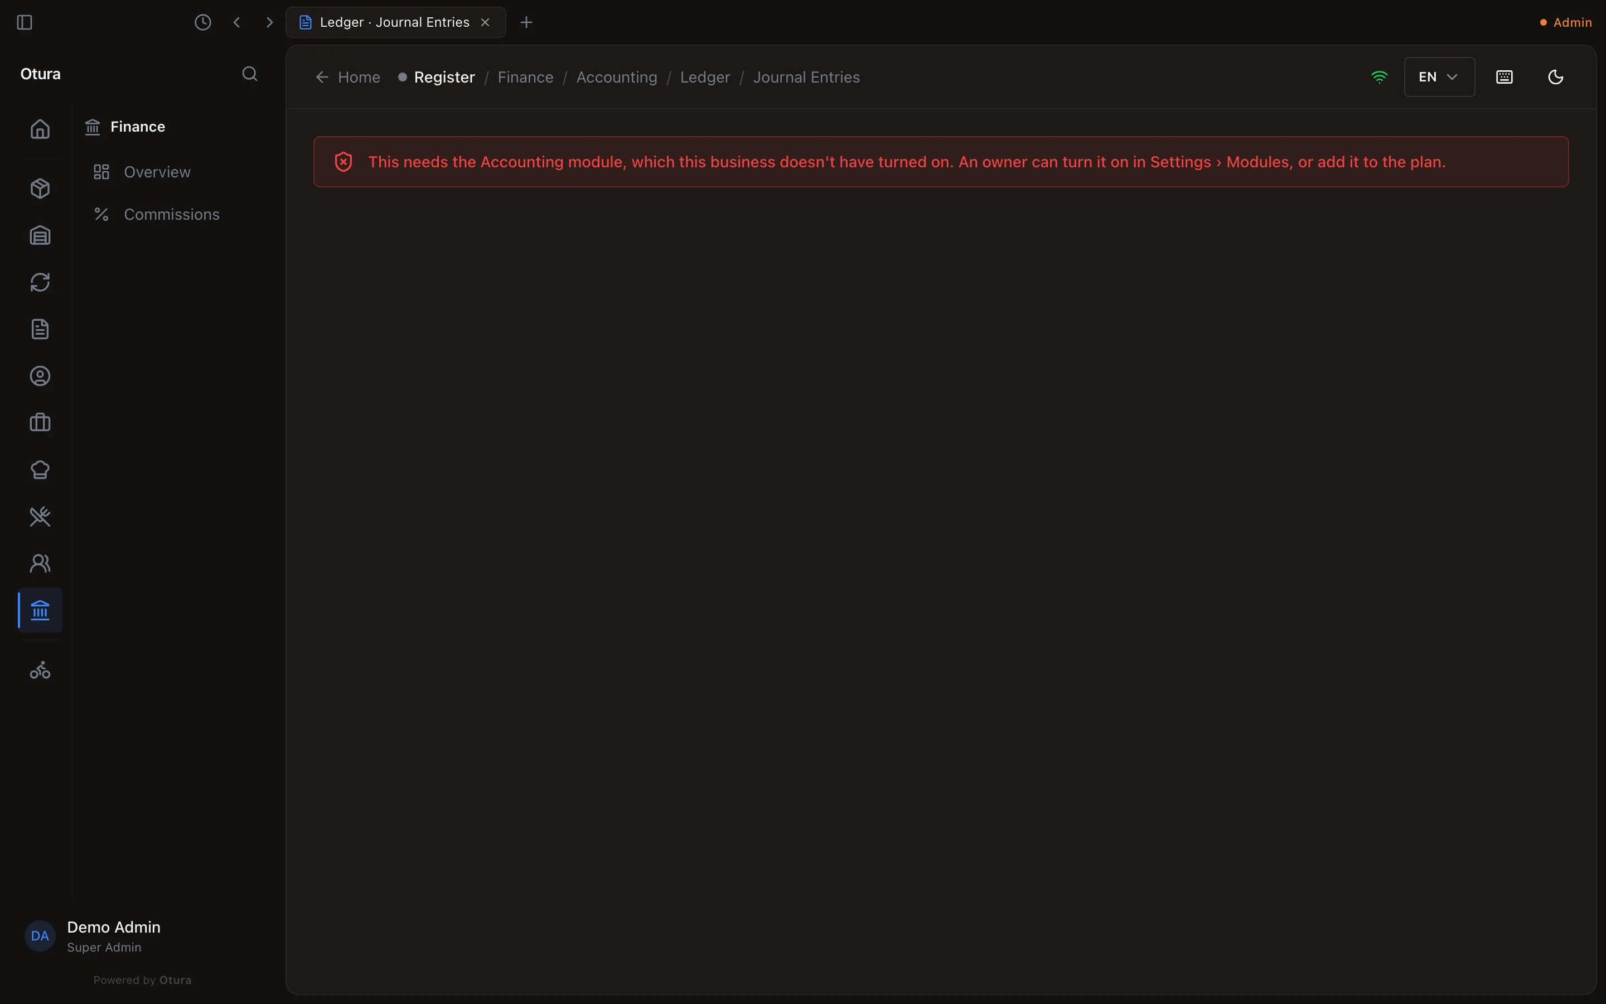Close the Ledger · Journal Entries tab
The width and height of the screenshot is (1606, 1004).
tap(485, 22)
